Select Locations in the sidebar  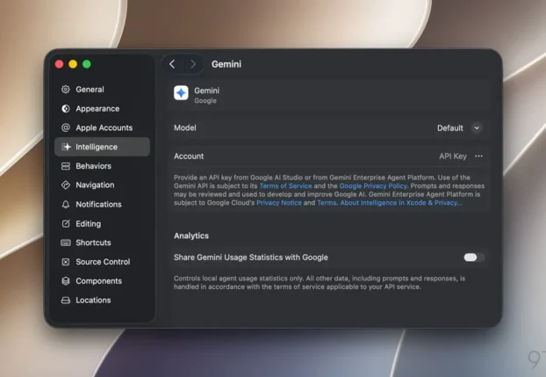(x=102, y=301)
